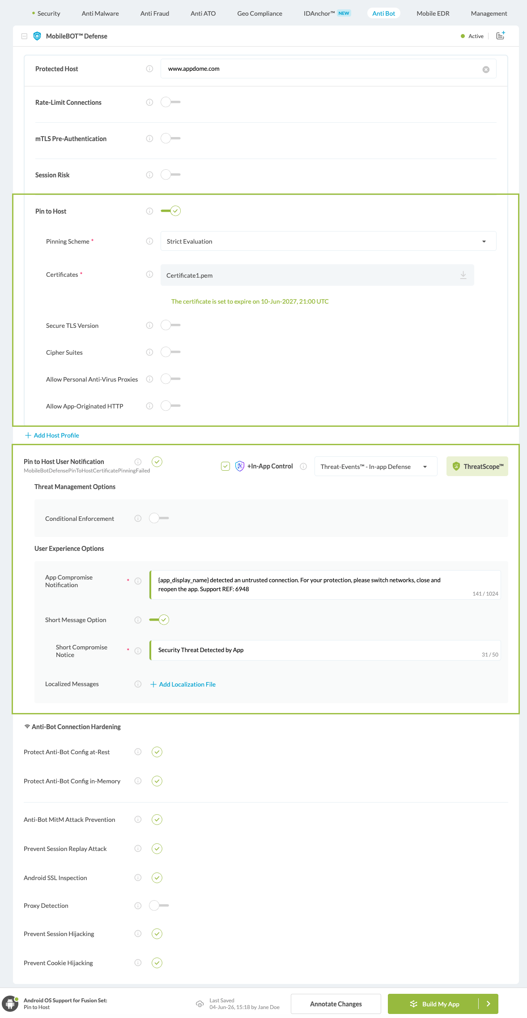527x1018 pixels.
Task: Enable Conditional Enforcement toggle
Action: pyautogui.click(x=159, y=518)
